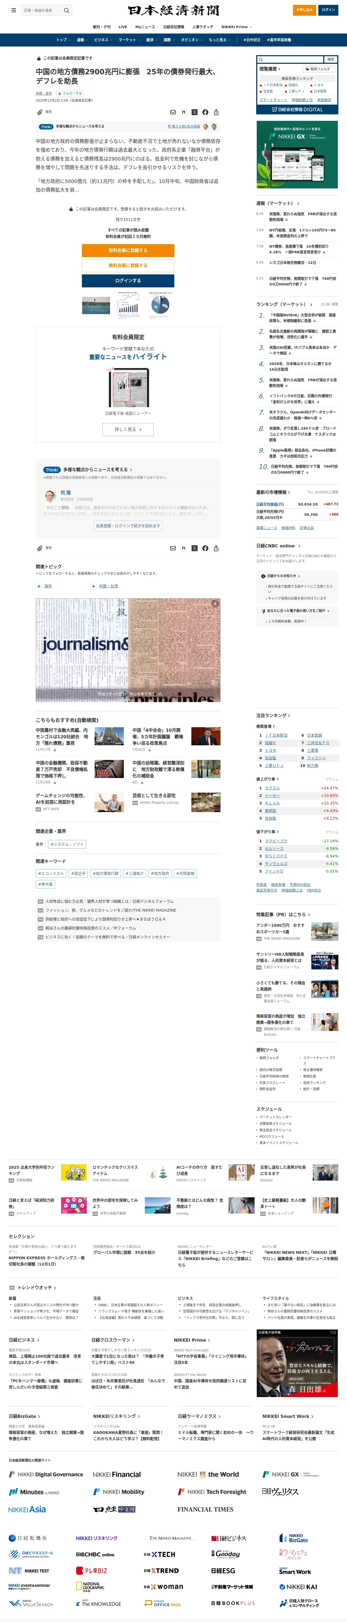Follow topic 中国・台湾 with plus toggle
The image size is (347, 1622).
94,586
